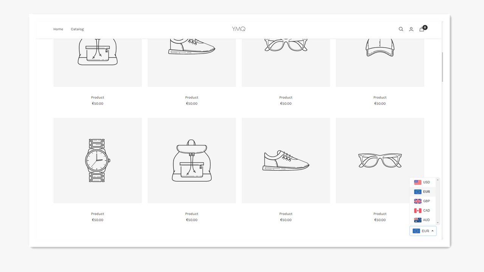The width and height of the screenshot is (484, 272).
Task: Click the currency list scroll down arrow
Action: click(438, 223)
